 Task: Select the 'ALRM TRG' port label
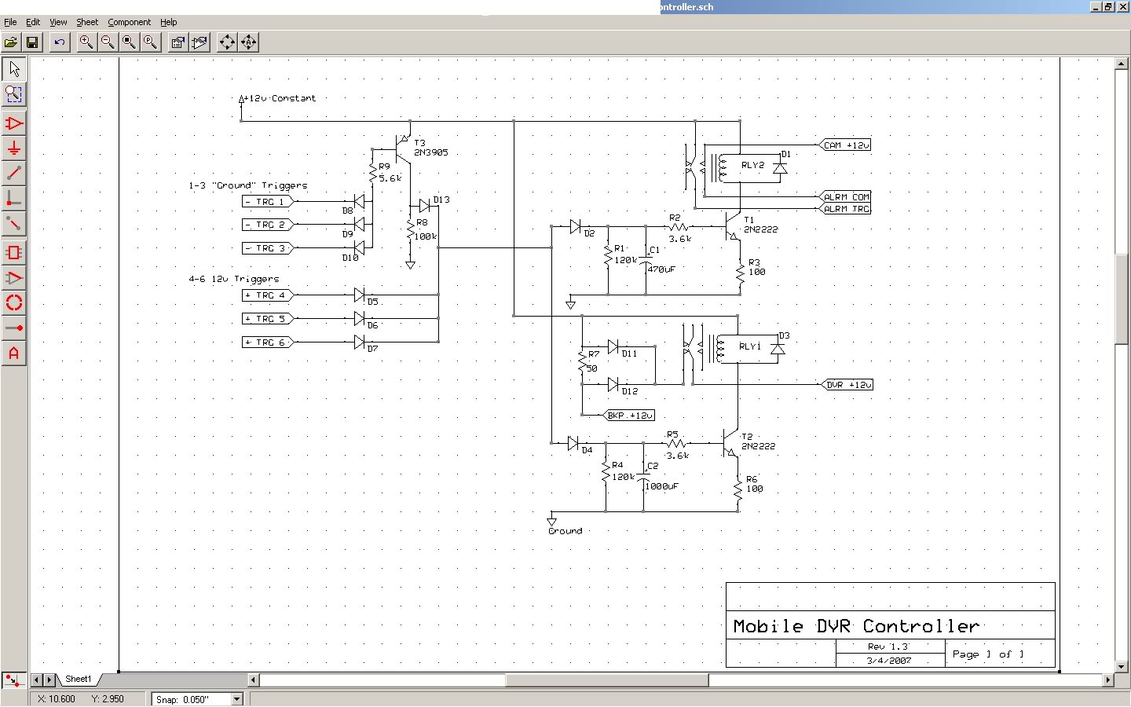[x=844, y=209]
